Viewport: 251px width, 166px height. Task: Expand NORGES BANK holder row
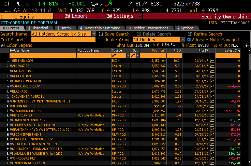[11, 76]
